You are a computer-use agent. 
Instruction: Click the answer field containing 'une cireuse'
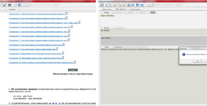click(x=154, y=41)
